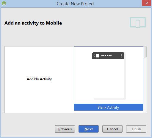Click the greyed-out Finish button
The image size is (152, 138).
point(136,129)
